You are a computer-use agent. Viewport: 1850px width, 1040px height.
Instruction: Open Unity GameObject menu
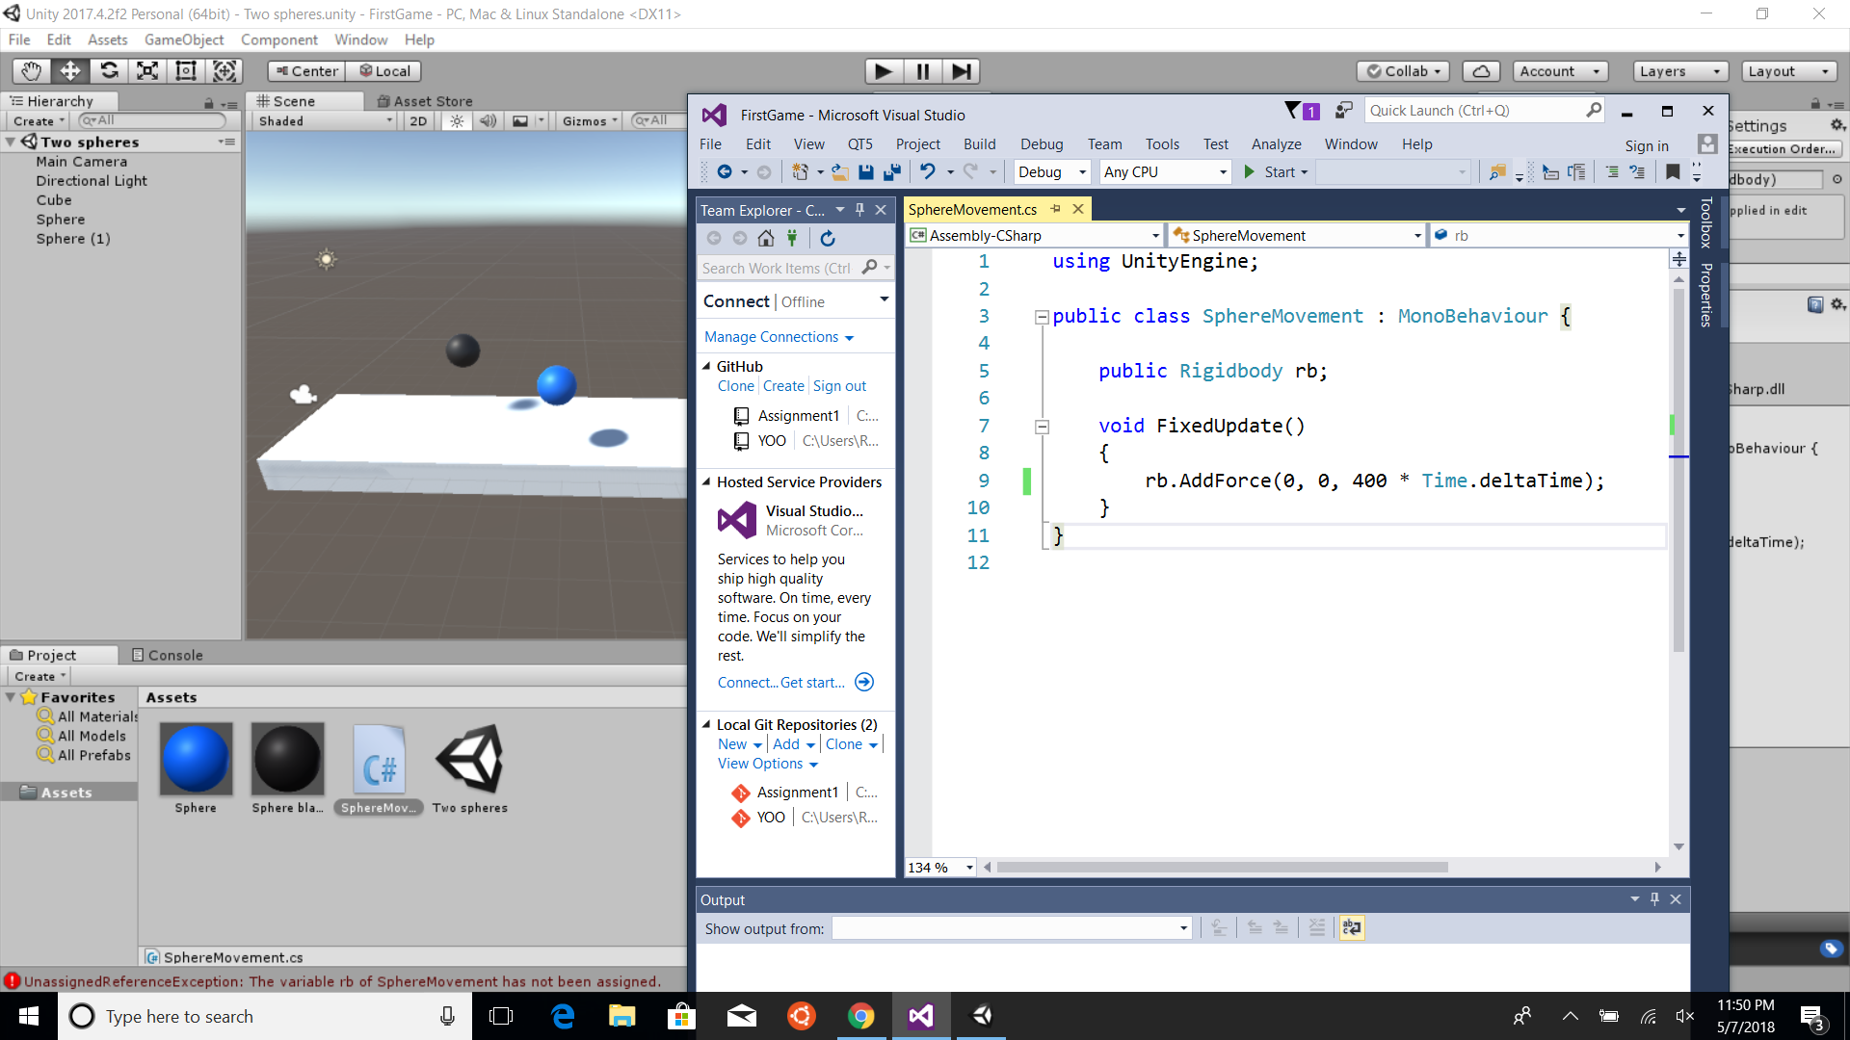click(184, 39)
